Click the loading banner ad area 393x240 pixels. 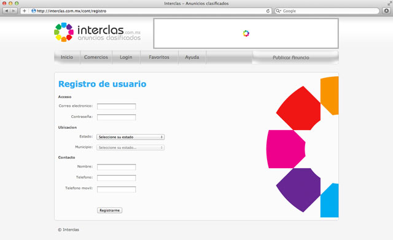pyautogui.click(x=246, y=33)
